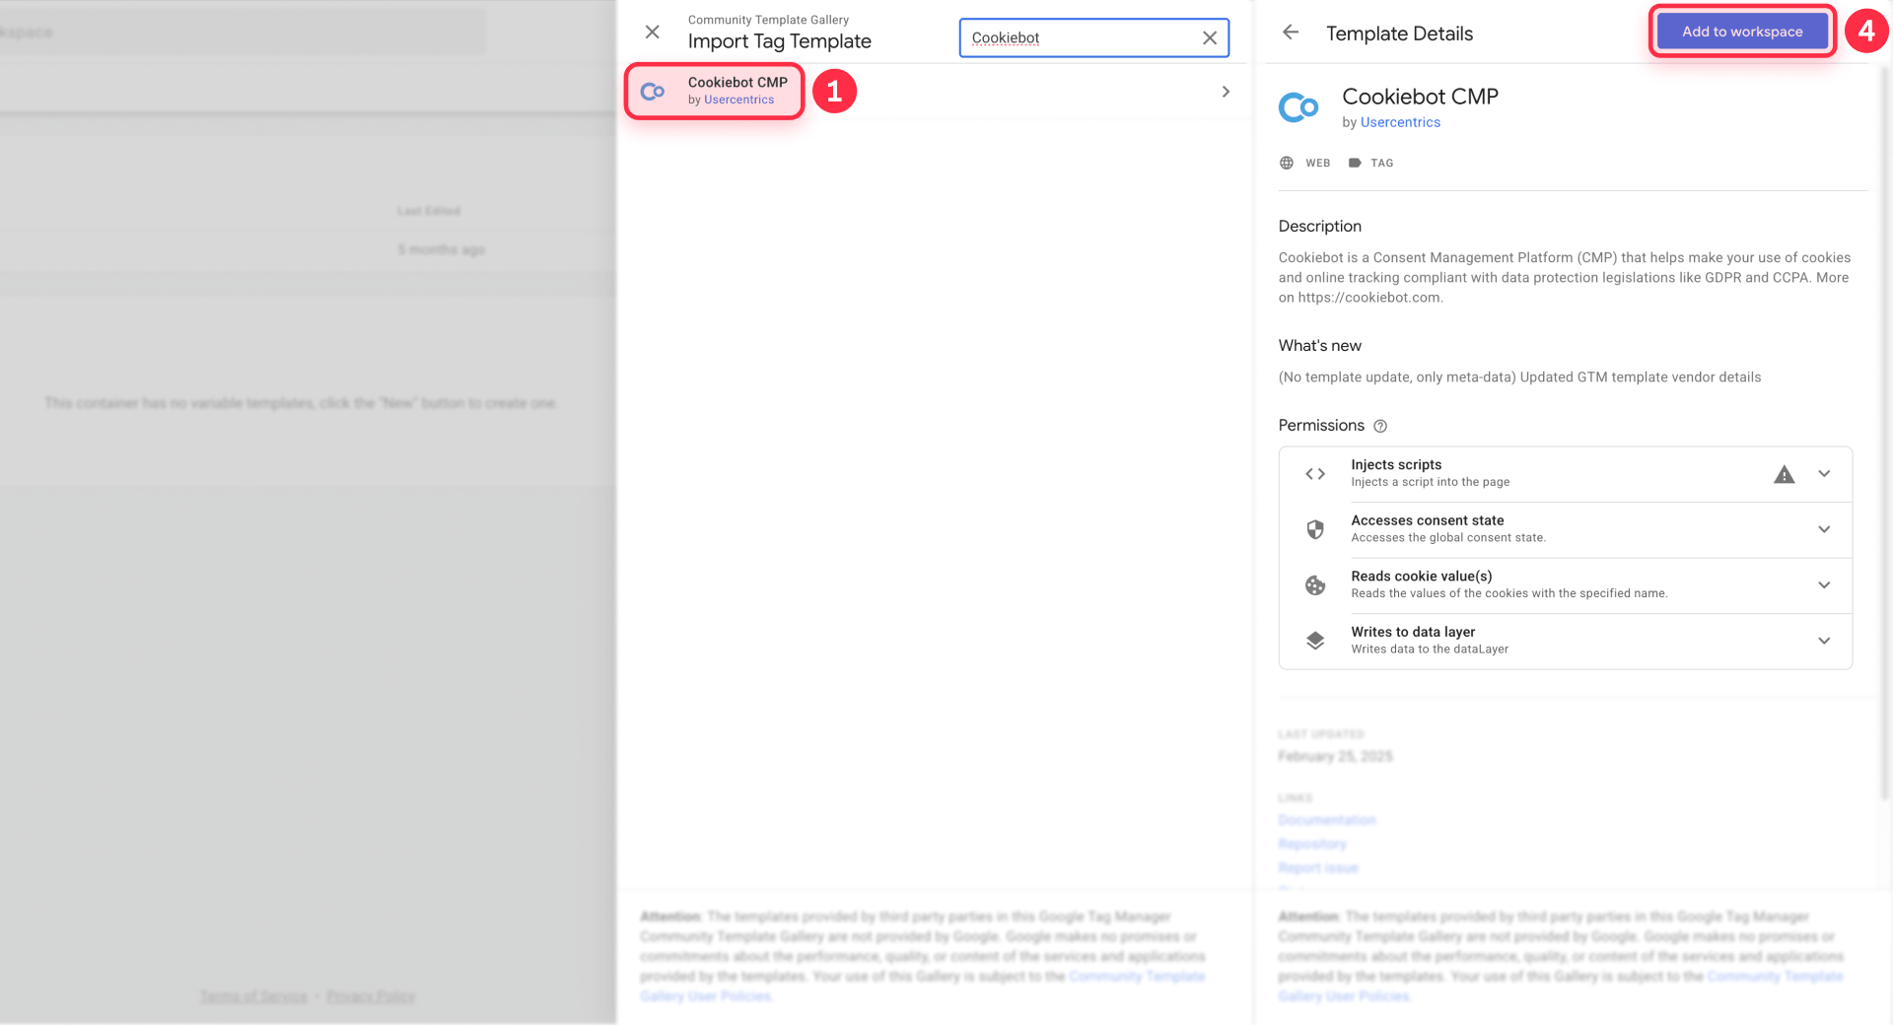Click the Accesses consent state shield icon

point(1315,529)
